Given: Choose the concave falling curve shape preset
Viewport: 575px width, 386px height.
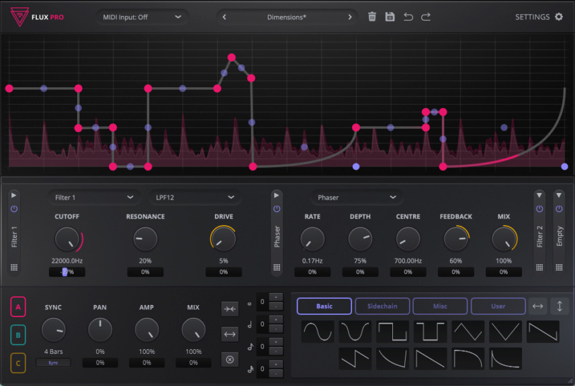Looking at the screenshot, I should [393, 359].
